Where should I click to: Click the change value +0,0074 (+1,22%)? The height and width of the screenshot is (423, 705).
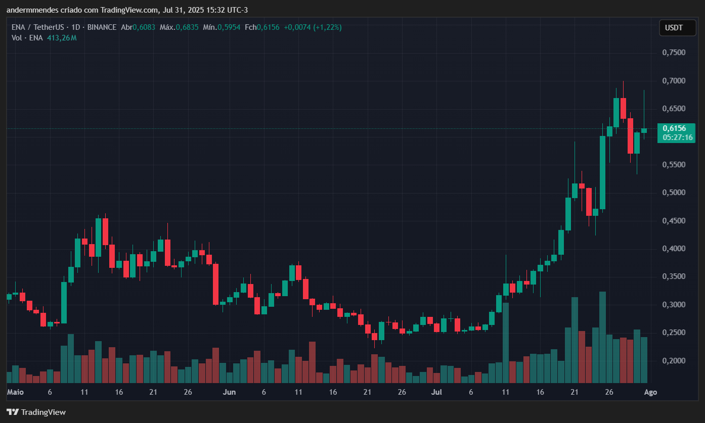(313, 27)
